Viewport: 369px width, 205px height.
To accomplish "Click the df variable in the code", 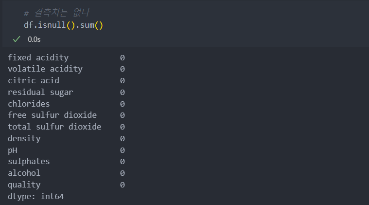I will coord(29,25).
